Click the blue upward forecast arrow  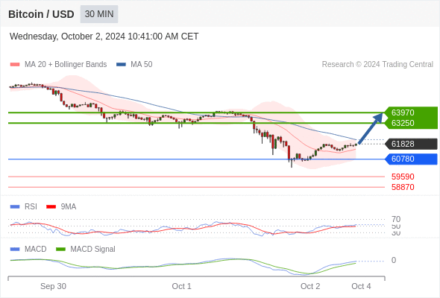pyautogui.click(x=371, y=128)
